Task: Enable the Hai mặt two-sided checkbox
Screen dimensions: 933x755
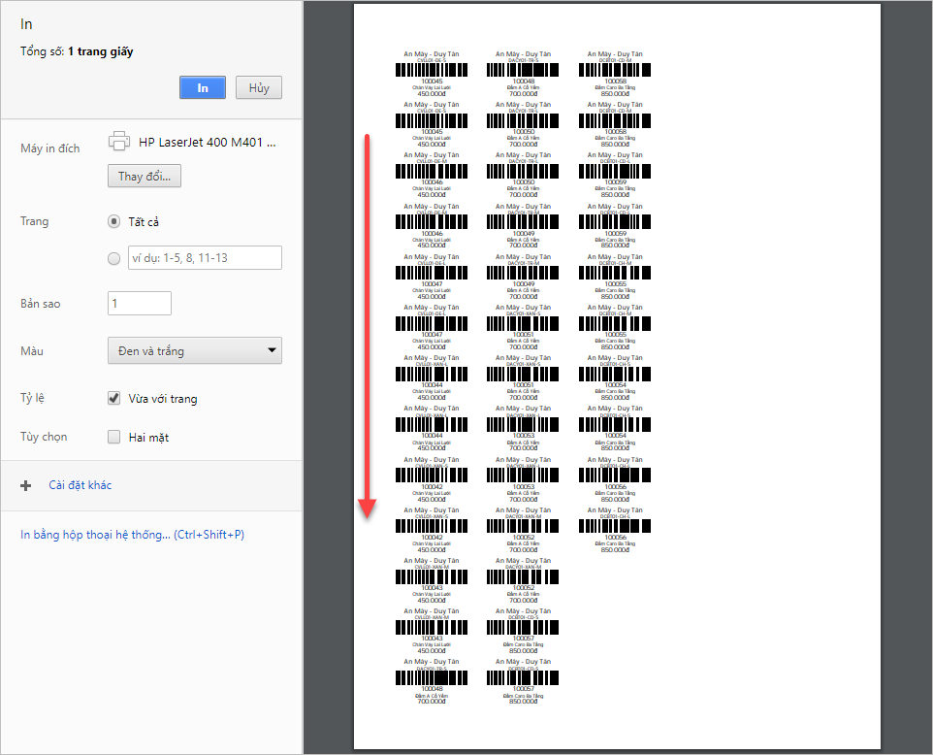Action: (x=113, y=437)
